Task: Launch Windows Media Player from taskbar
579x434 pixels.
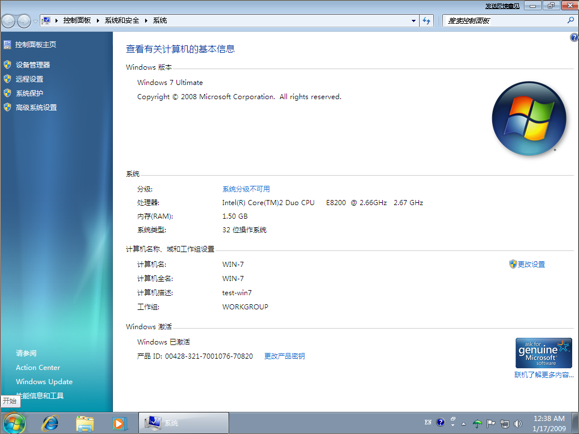Action: [119, 423]
